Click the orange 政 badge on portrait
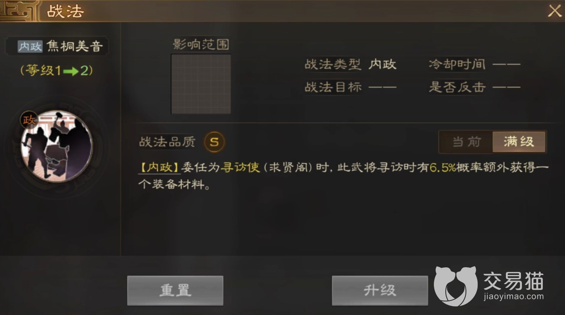Image resolution: width=565 pixels, height=315 pixels. click(x=29, y=120)
